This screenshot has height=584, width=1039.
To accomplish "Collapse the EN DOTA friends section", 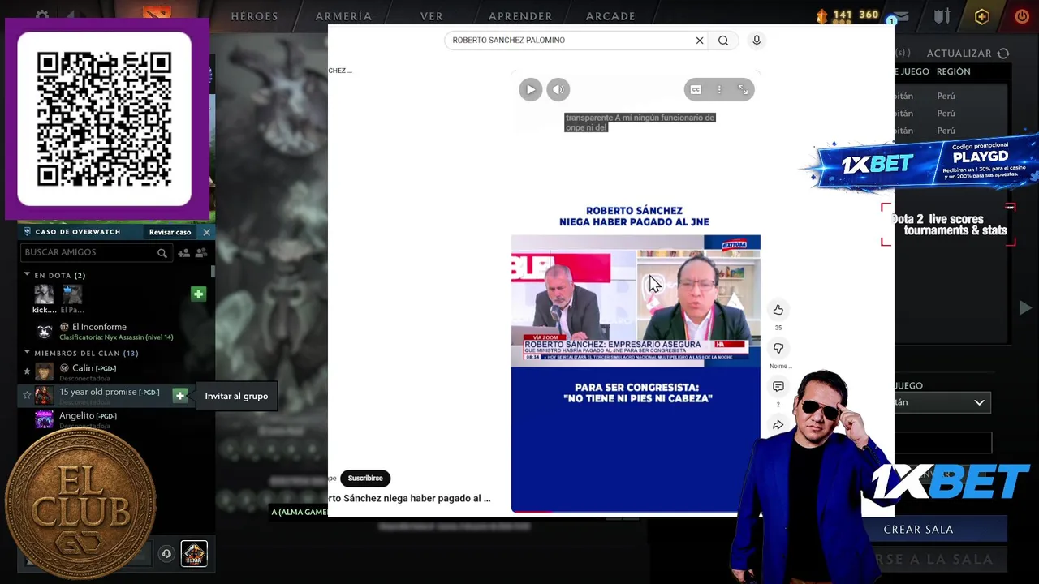I will [x=27, y=275].
